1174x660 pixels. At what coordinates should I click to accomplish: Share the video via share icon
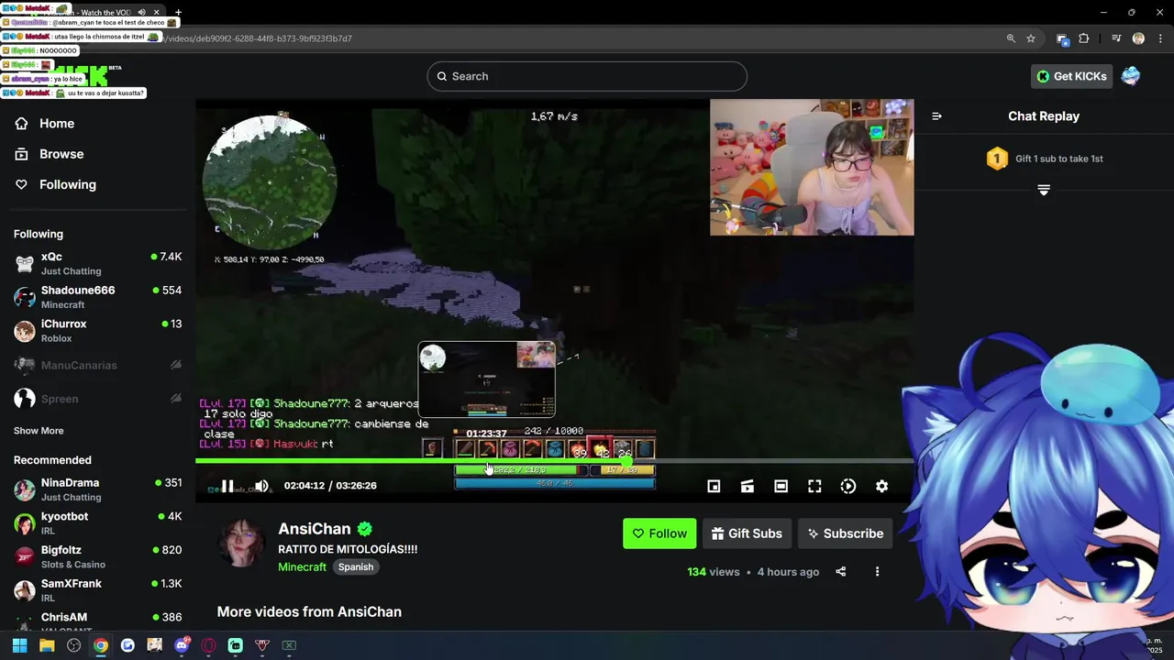point(840,572)
